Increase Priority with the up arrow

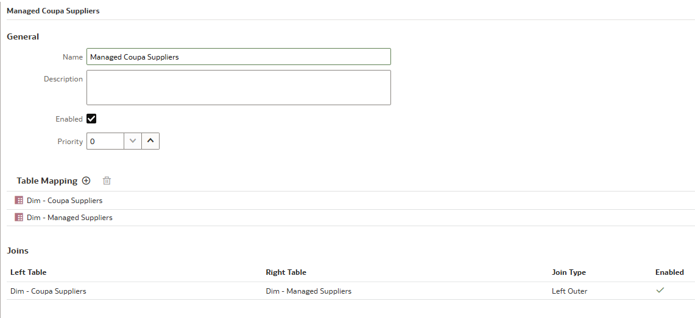(x=150, y=141)
